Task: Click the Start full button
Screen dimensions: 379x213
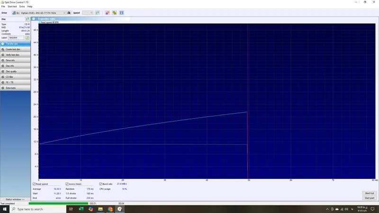Action: point(369,193)
